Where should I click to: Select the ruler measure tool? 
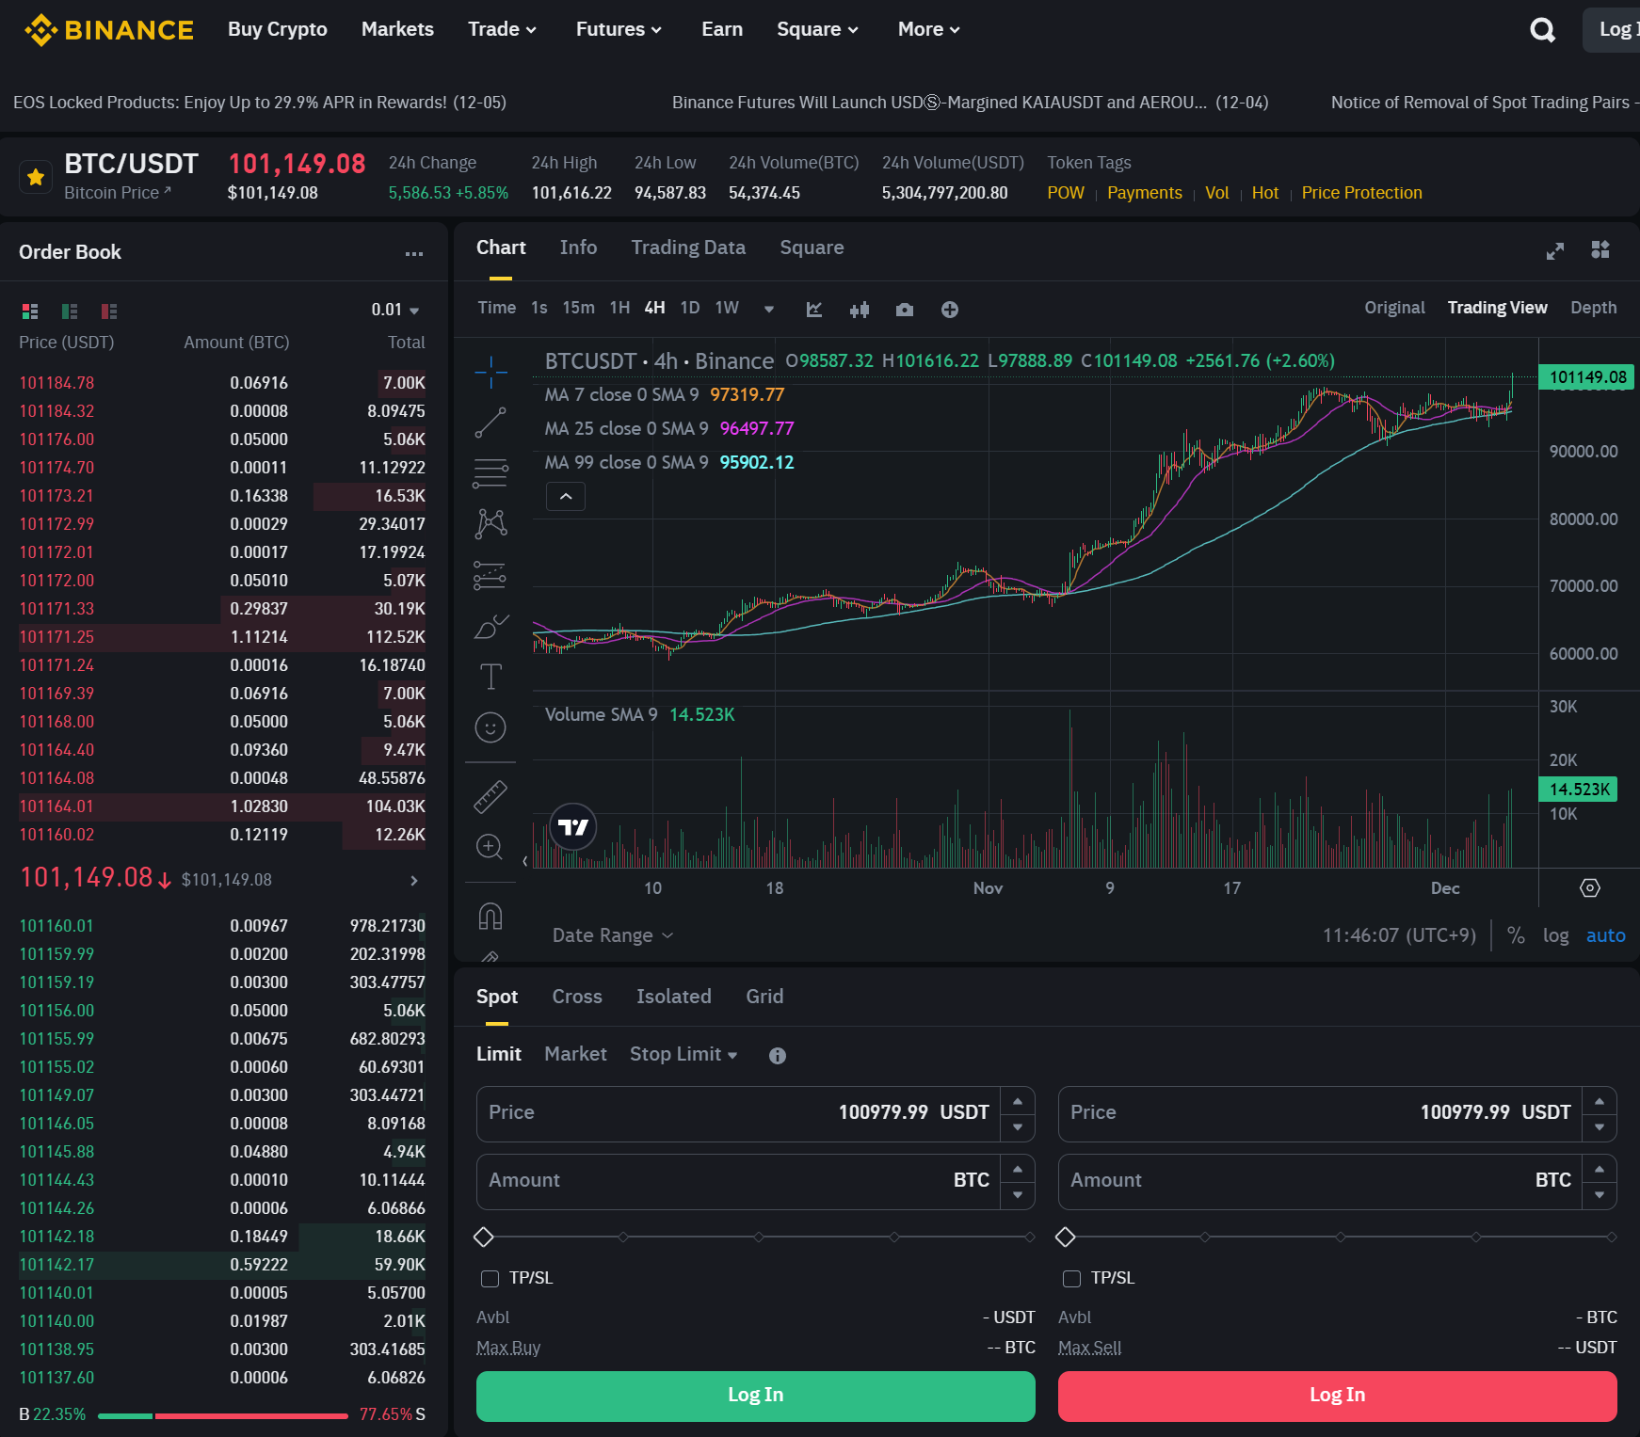pos(490,797)
